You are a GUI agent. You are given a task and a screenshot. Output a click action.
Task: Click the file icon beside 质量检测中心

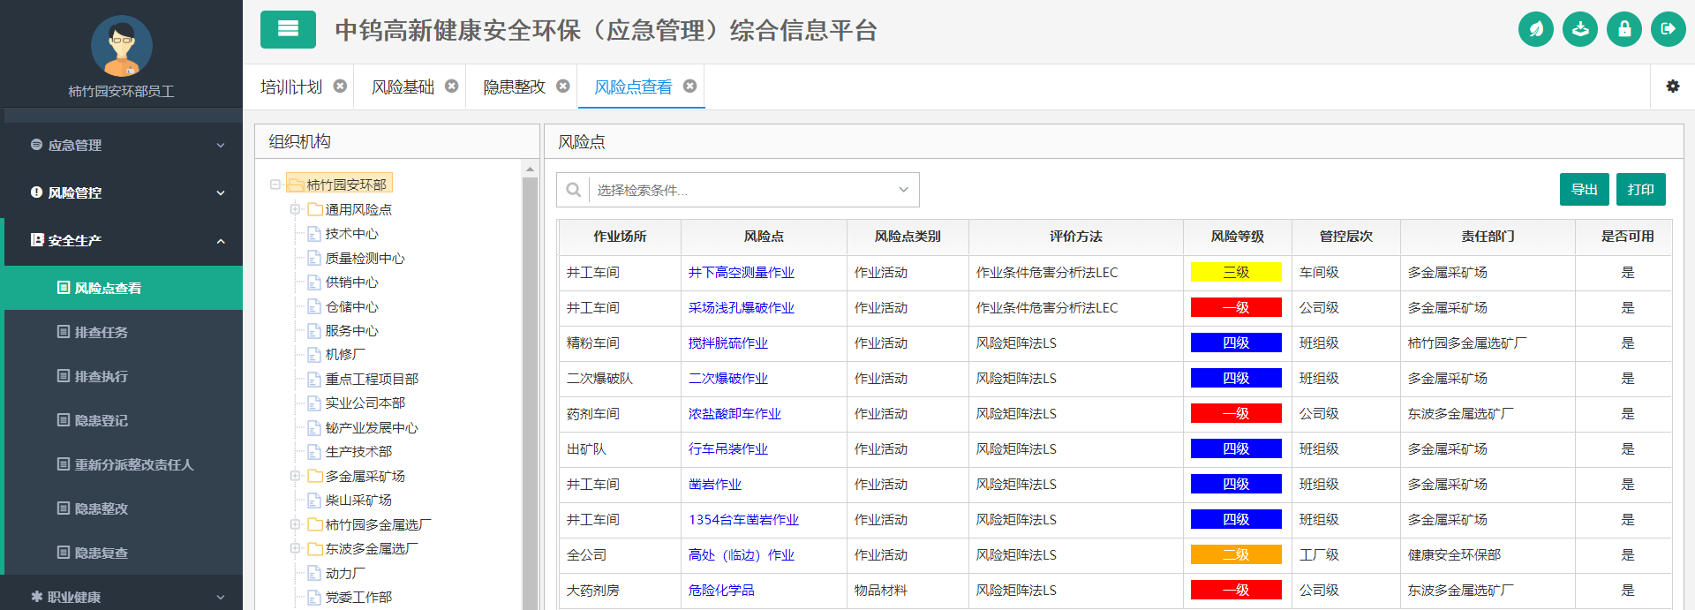coord(313,258)
